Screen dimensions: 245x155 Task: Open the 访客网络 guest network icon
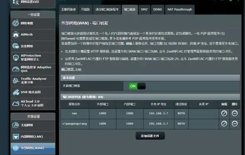tap(16, 46)
